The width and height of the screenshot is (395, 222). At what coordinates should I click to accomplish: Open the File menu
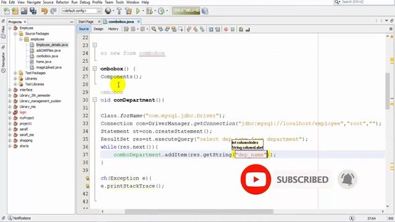tap(4, 2)
